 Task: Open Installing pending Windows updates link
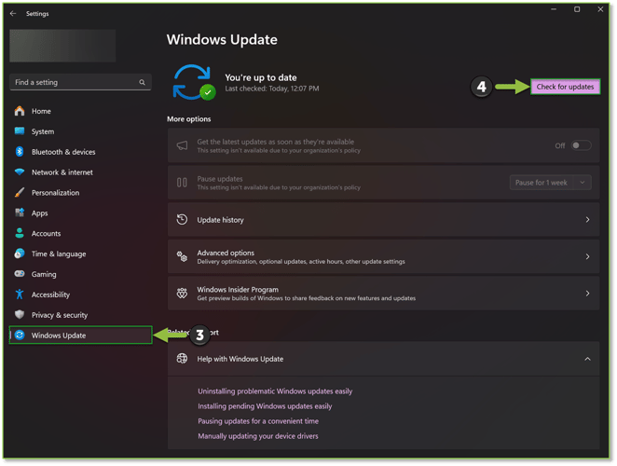click(265, 406)
